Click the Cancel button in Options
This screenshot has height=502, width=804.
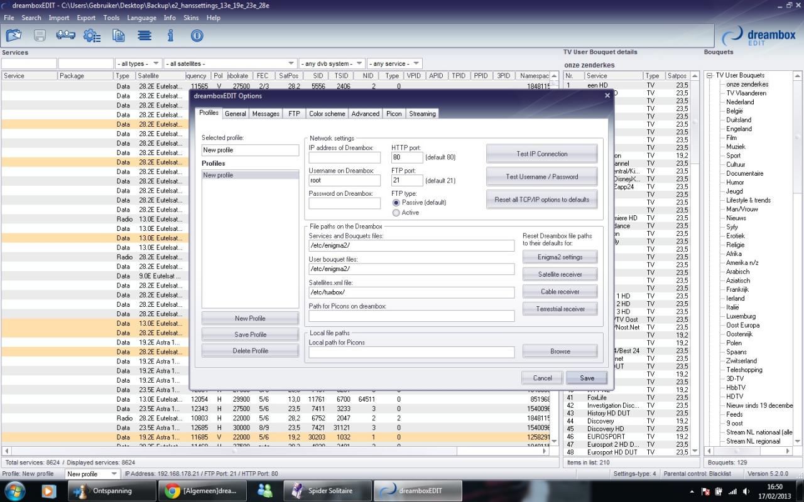coord(542,378)
